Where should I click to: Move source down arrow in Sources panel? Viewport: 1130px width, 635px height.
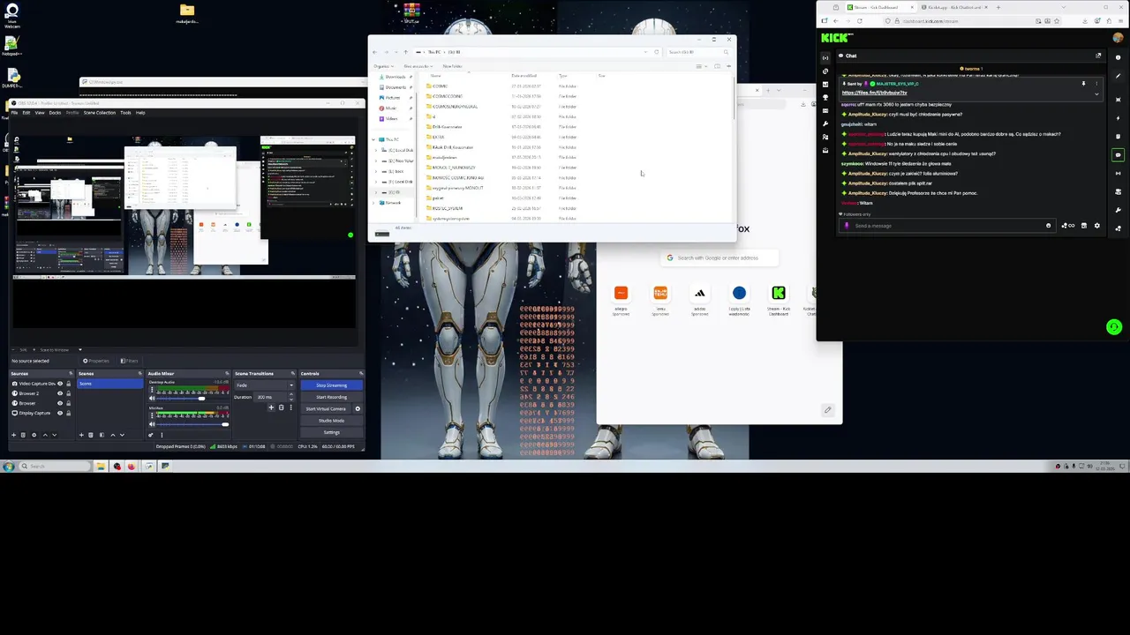pos(55,435)
